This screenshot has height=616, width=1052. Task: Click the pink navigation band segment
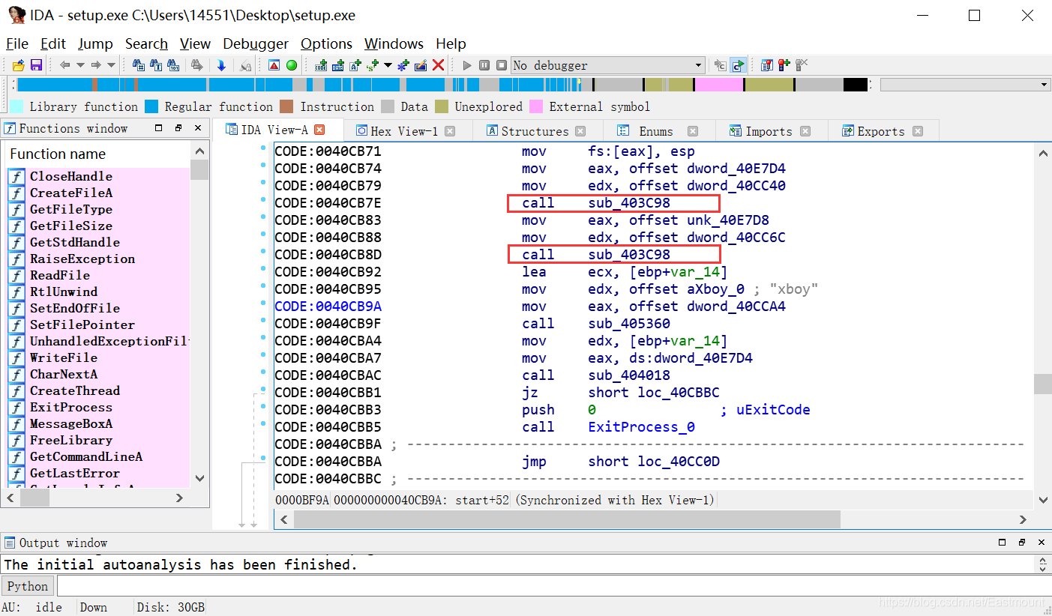click(718, 85)
